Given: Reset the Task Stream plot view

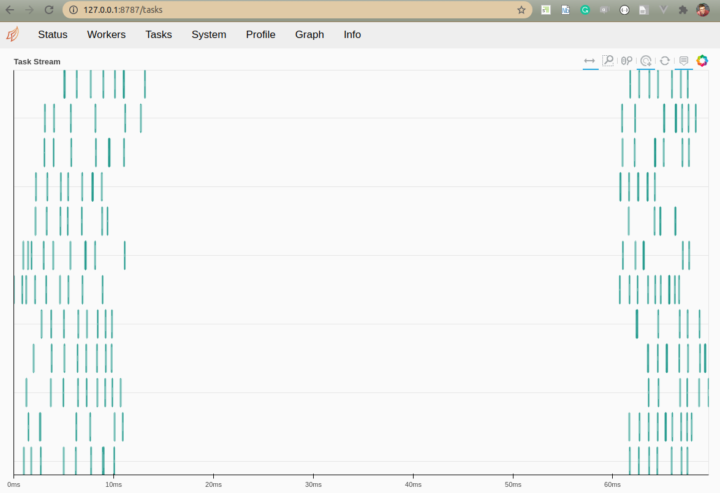Looking at the screenshot, I should pyautogui.click(x=664, y=61).
